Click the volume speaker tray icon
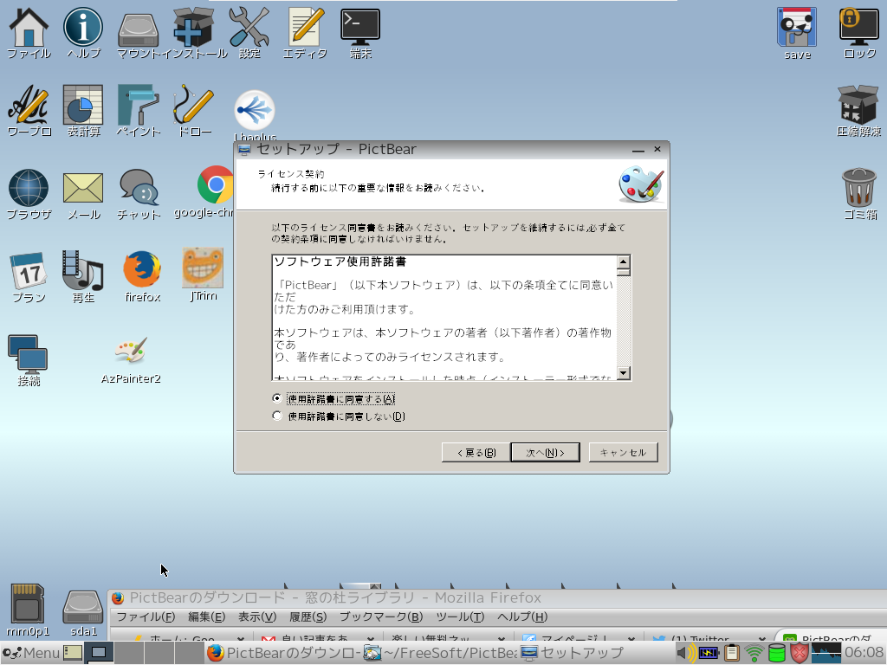Screen dimensions: 887x665 pos(686,653)
